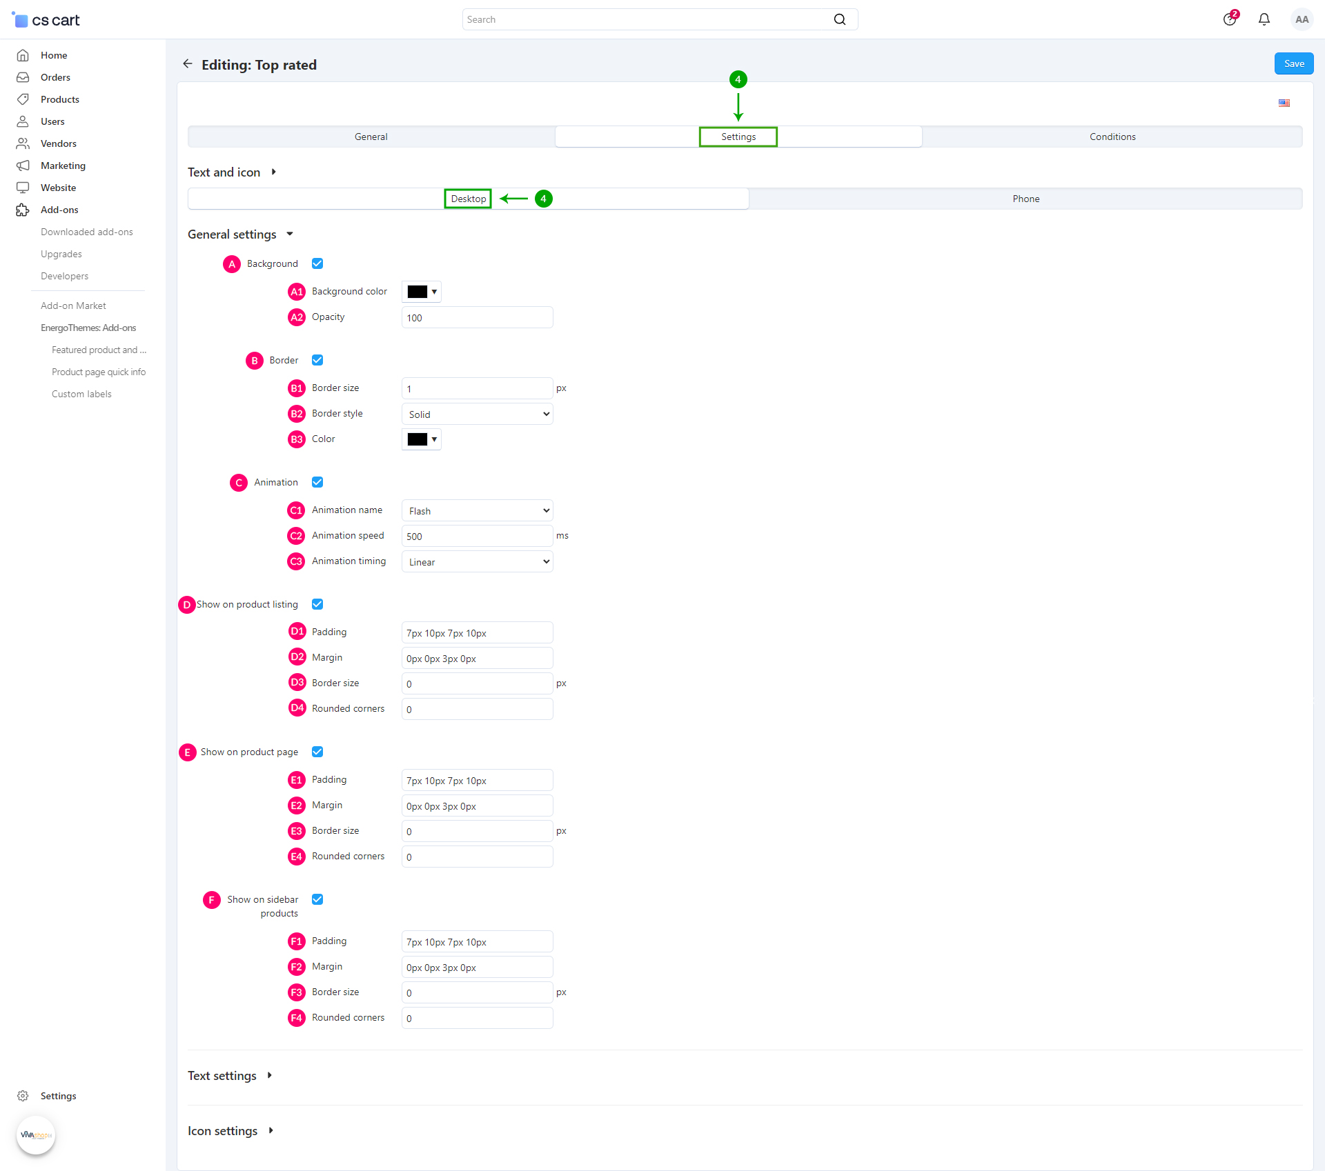Open Settings gear in sidebar
The height and width of the screenshot is (1171, 1325).
23,1096
